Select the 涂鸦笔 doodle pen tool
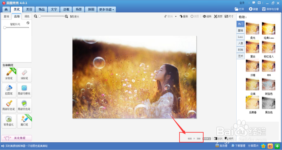 (9, 75)
